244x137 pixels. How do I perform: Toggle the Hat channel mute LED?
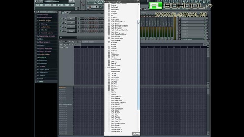(61, 27)
